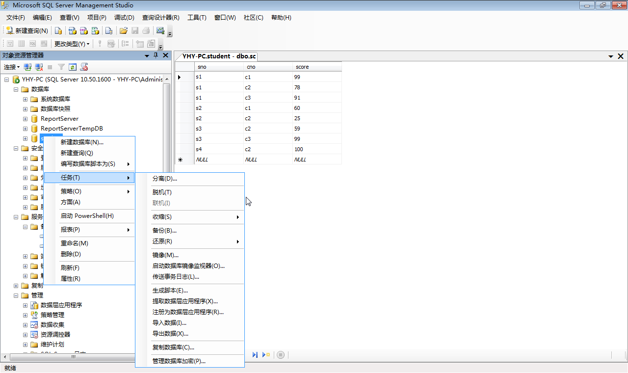The width and height of the screenshot is (628, 373).
Task: Collapse the 管理 folder
Action: pyautogui.click(x=16, y=295)
